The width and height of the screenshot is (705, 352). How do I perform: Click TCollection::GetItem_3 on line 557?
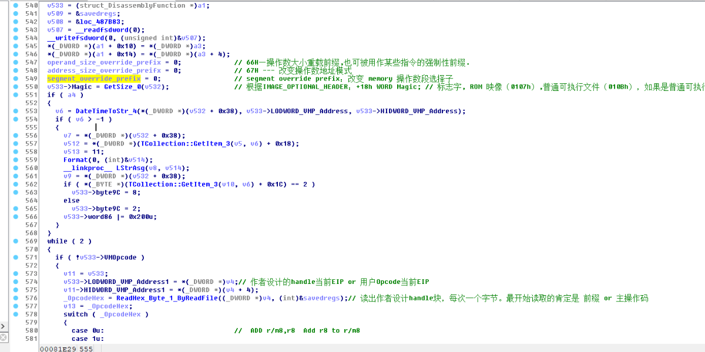178,144
